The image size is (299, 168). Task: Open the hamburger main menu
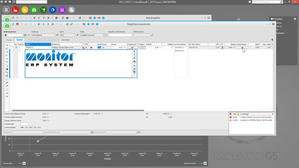coord(6,10)
